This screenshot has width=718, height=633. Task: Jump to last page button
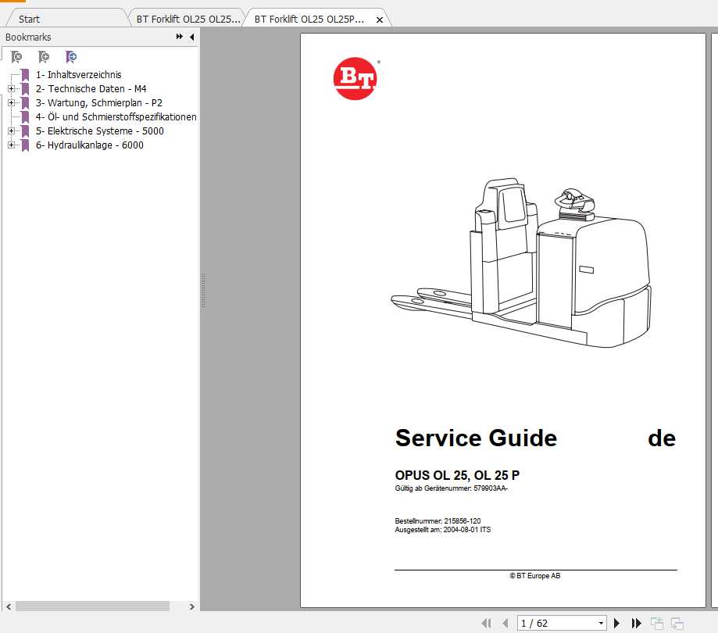coord(636,623)
